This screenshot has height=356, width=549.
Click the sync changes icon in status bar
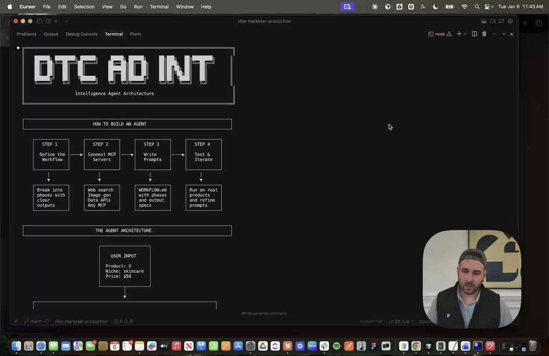click(x=47, y=321)
